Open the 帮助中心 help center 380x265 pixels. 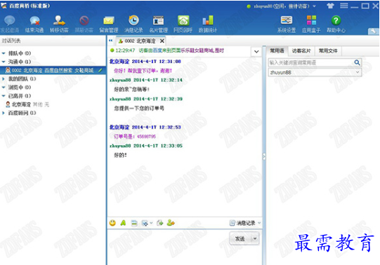click(x=336, y=24)
